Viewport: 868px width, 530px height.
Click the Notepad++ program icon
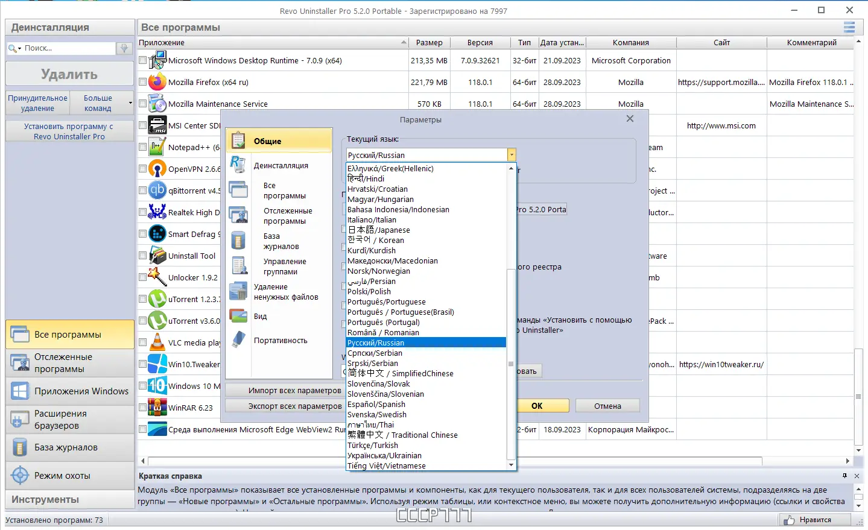coord(157,147)
